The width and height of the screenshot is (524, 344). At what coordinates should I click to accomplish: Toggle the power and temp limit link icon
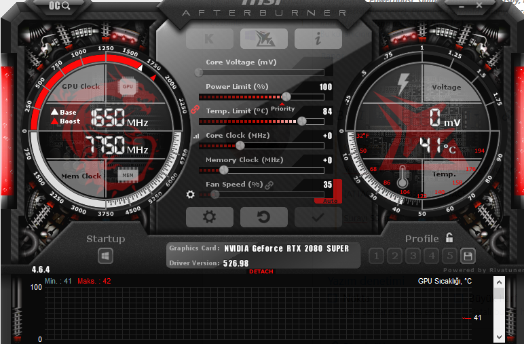coord(195,109)
